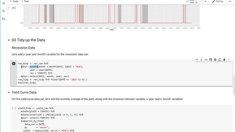Open the RAM and Disk resources dropdown arrow
Screen dimensions: 235x132
(206, 1)
